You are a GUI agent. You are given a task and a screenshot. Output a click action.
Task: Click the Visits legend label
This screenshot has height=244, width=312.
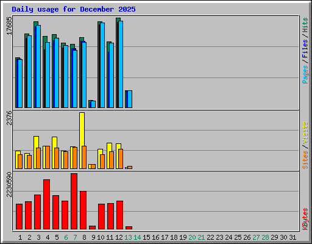pos(305,132)
